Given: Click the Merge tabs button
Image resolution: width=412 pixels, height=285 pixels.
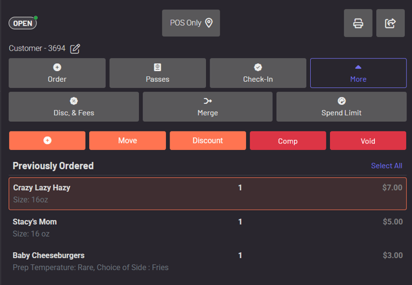Looking at the screenshot, I should (207, 107).
